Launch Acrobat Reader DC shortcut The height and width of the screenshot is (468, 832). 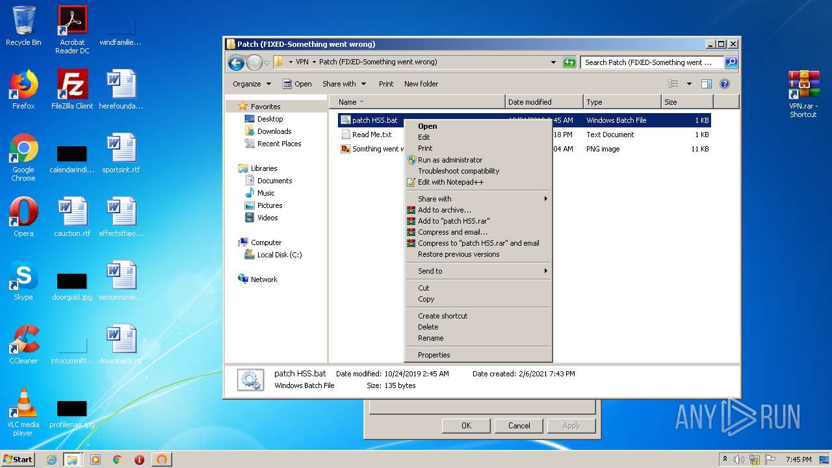click(x=72, y=30)
